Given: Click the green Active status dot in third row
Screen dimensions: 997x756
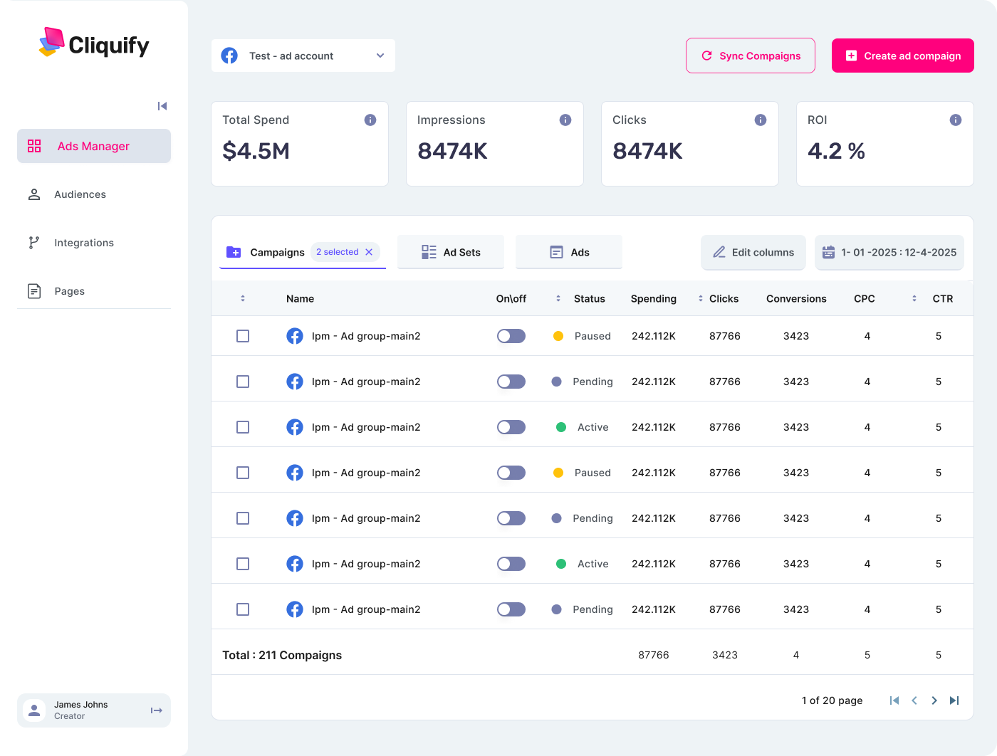Looking at the screenshot, I should (561, 427).
